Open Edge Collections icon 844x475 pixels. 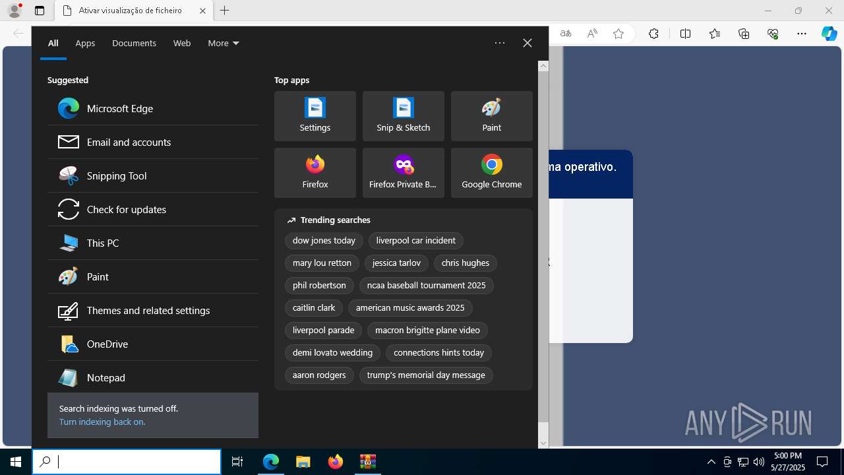coord(744,34)
